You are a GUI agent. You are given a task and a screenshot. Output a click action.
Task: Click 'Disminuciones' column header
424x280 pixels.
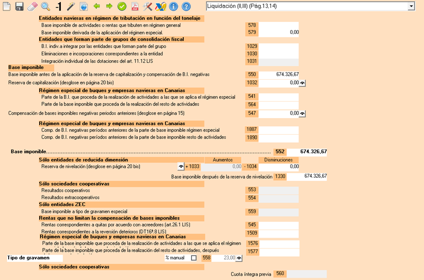coord(279,160)
